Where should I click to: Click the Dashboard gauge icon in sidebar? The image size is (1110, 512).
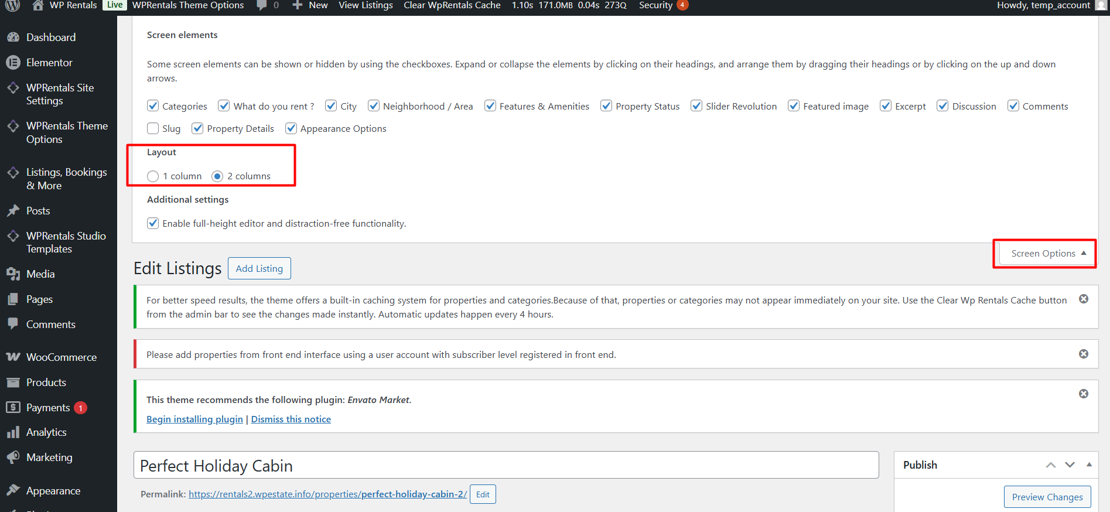[13, 37]
